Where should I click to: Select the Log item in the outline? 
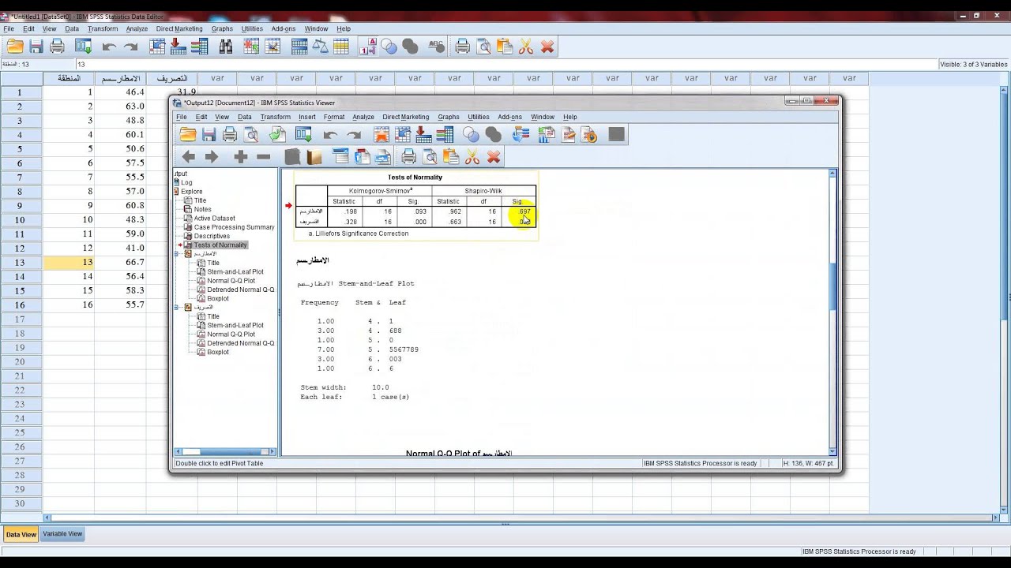tap(186, 183)
